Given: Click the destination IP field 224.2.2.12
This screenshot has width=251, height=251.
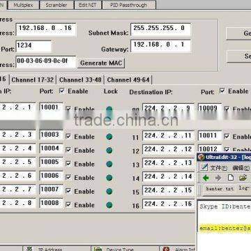Looking at the screenshot, I should pos(168,149).
